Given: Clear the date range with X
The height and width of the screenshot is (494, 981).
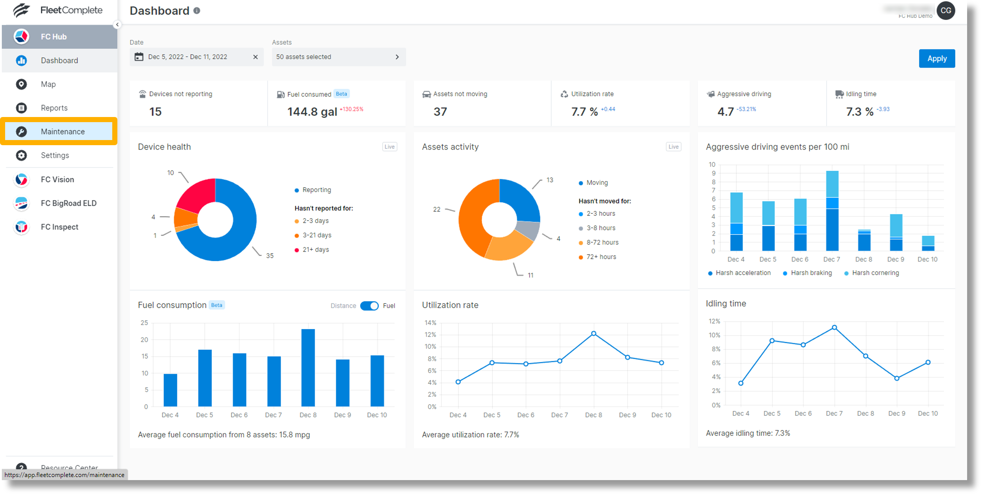Looking at the screenshot, I should click(256, 57).
